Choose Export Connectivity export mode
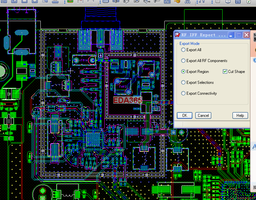 tap(183, 93)
